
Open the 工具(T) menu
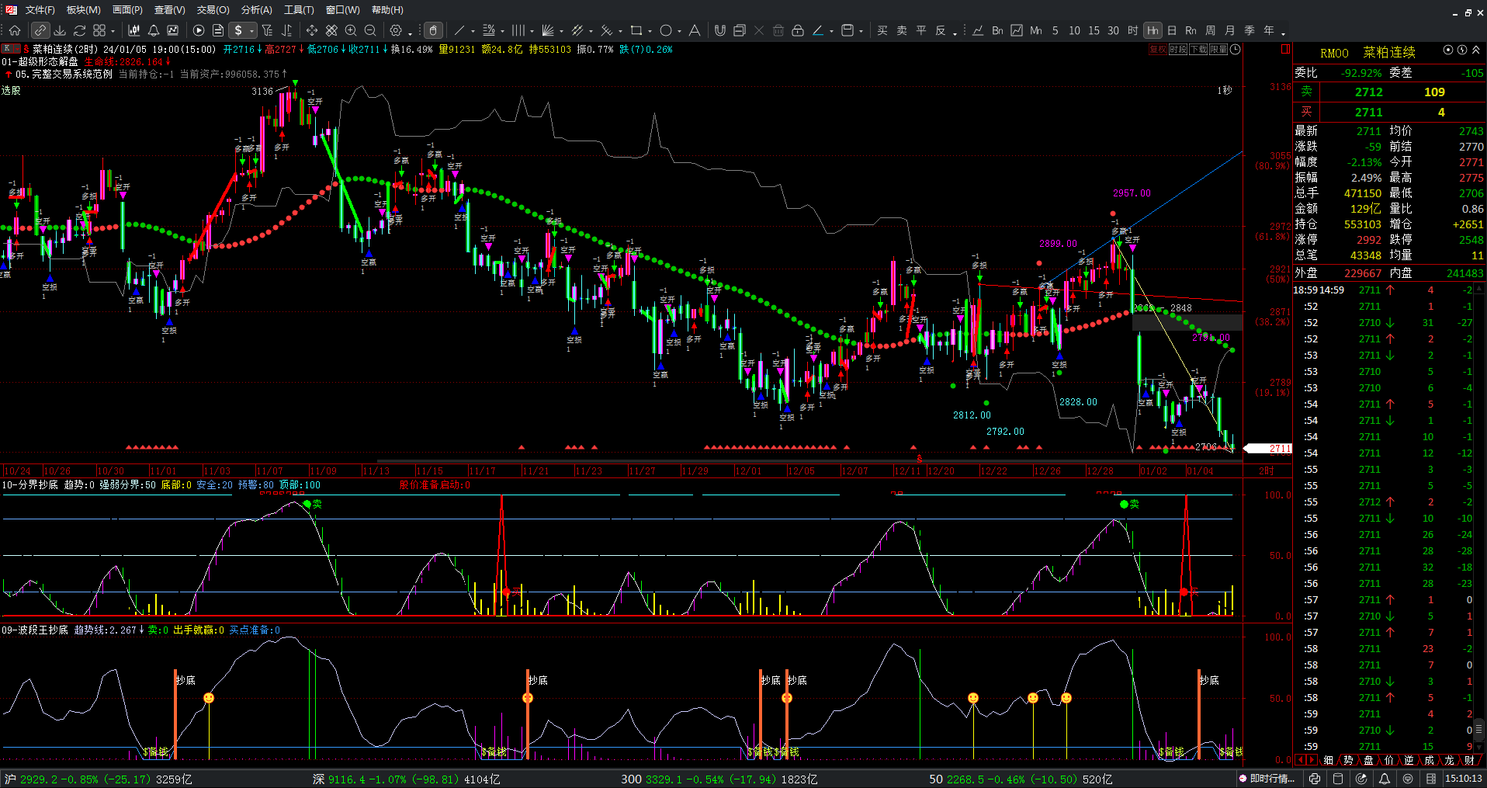click(x=299, y=10)
